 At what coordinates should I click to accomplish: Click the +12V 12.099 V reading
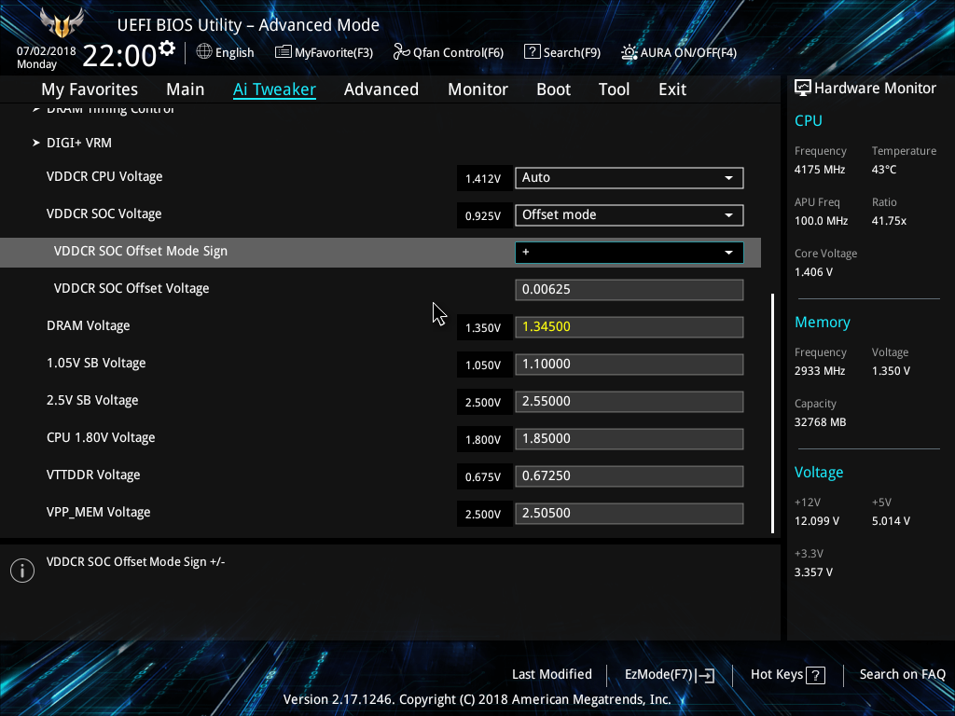coord(817,521)
